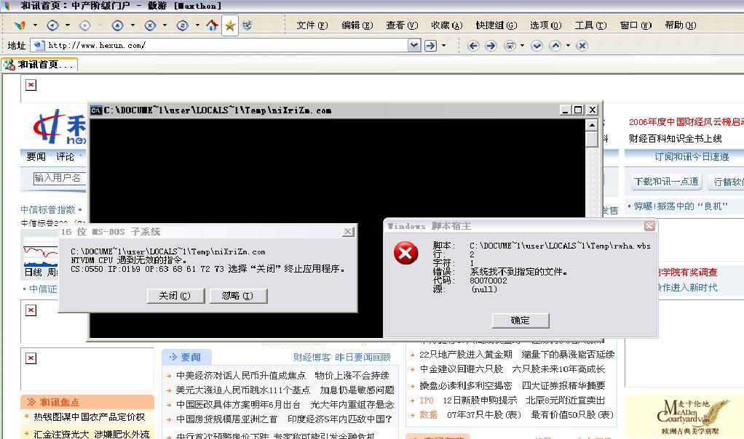
Task: Click the Refresh page toolbar button
Action: (x=183, y=25)
